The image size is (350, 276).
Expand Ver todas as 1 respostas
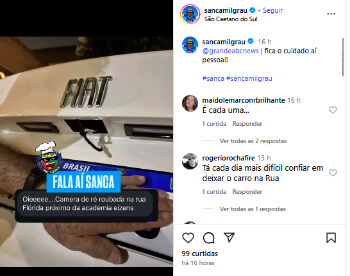(x=253, y=209)
